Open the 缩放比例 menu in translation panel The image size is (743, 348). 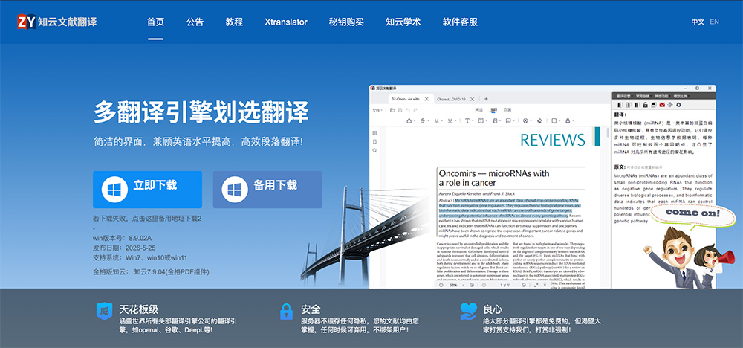click(x=681, y=96)
